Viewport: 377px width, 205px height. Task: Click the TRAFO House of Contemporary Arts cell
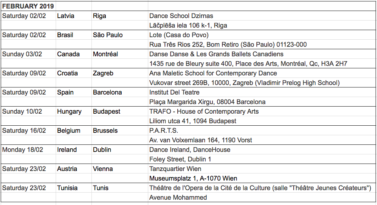pyautogui.click(x=262, y=112)
